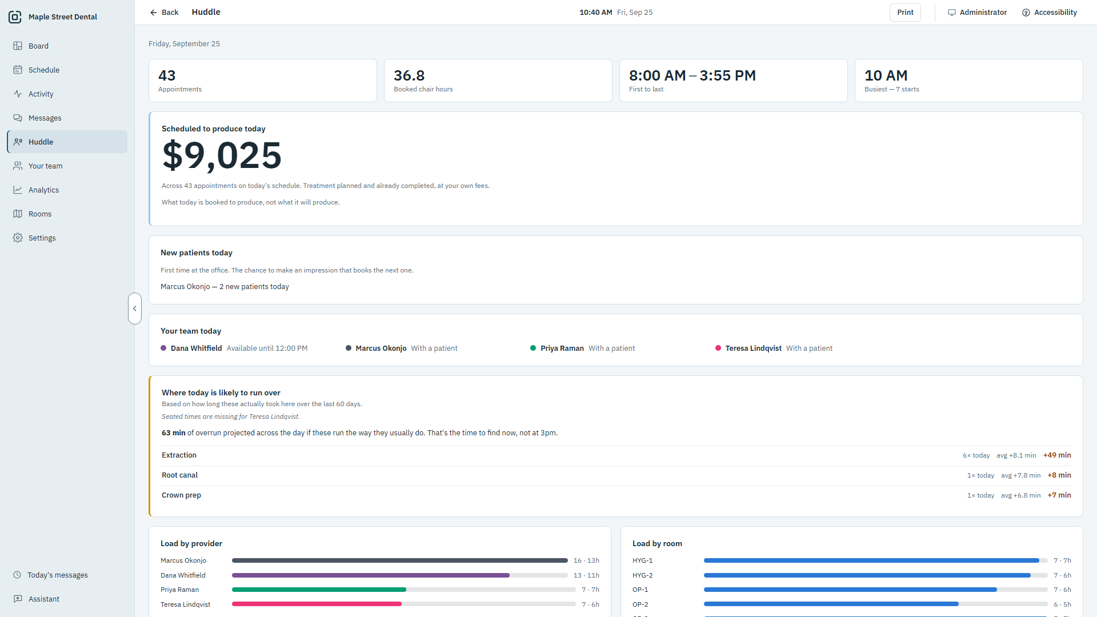Collapse the sidebar with chevron handle
Screen dimensions: 1097x617
coord(135,308)
